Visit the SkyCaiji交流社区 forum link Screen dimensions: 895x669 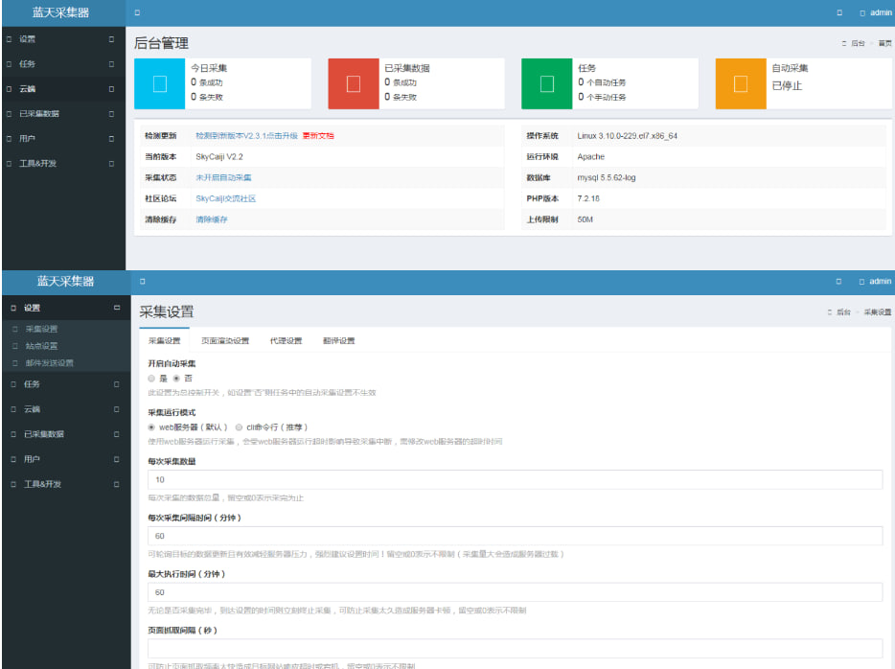coord(225,198)
